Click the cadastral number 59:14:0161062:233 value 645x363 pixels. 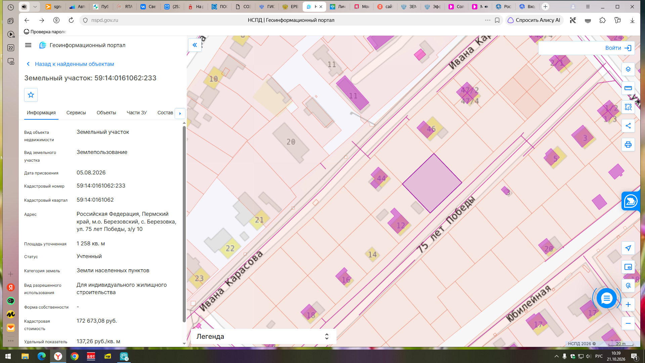point(101,186)
